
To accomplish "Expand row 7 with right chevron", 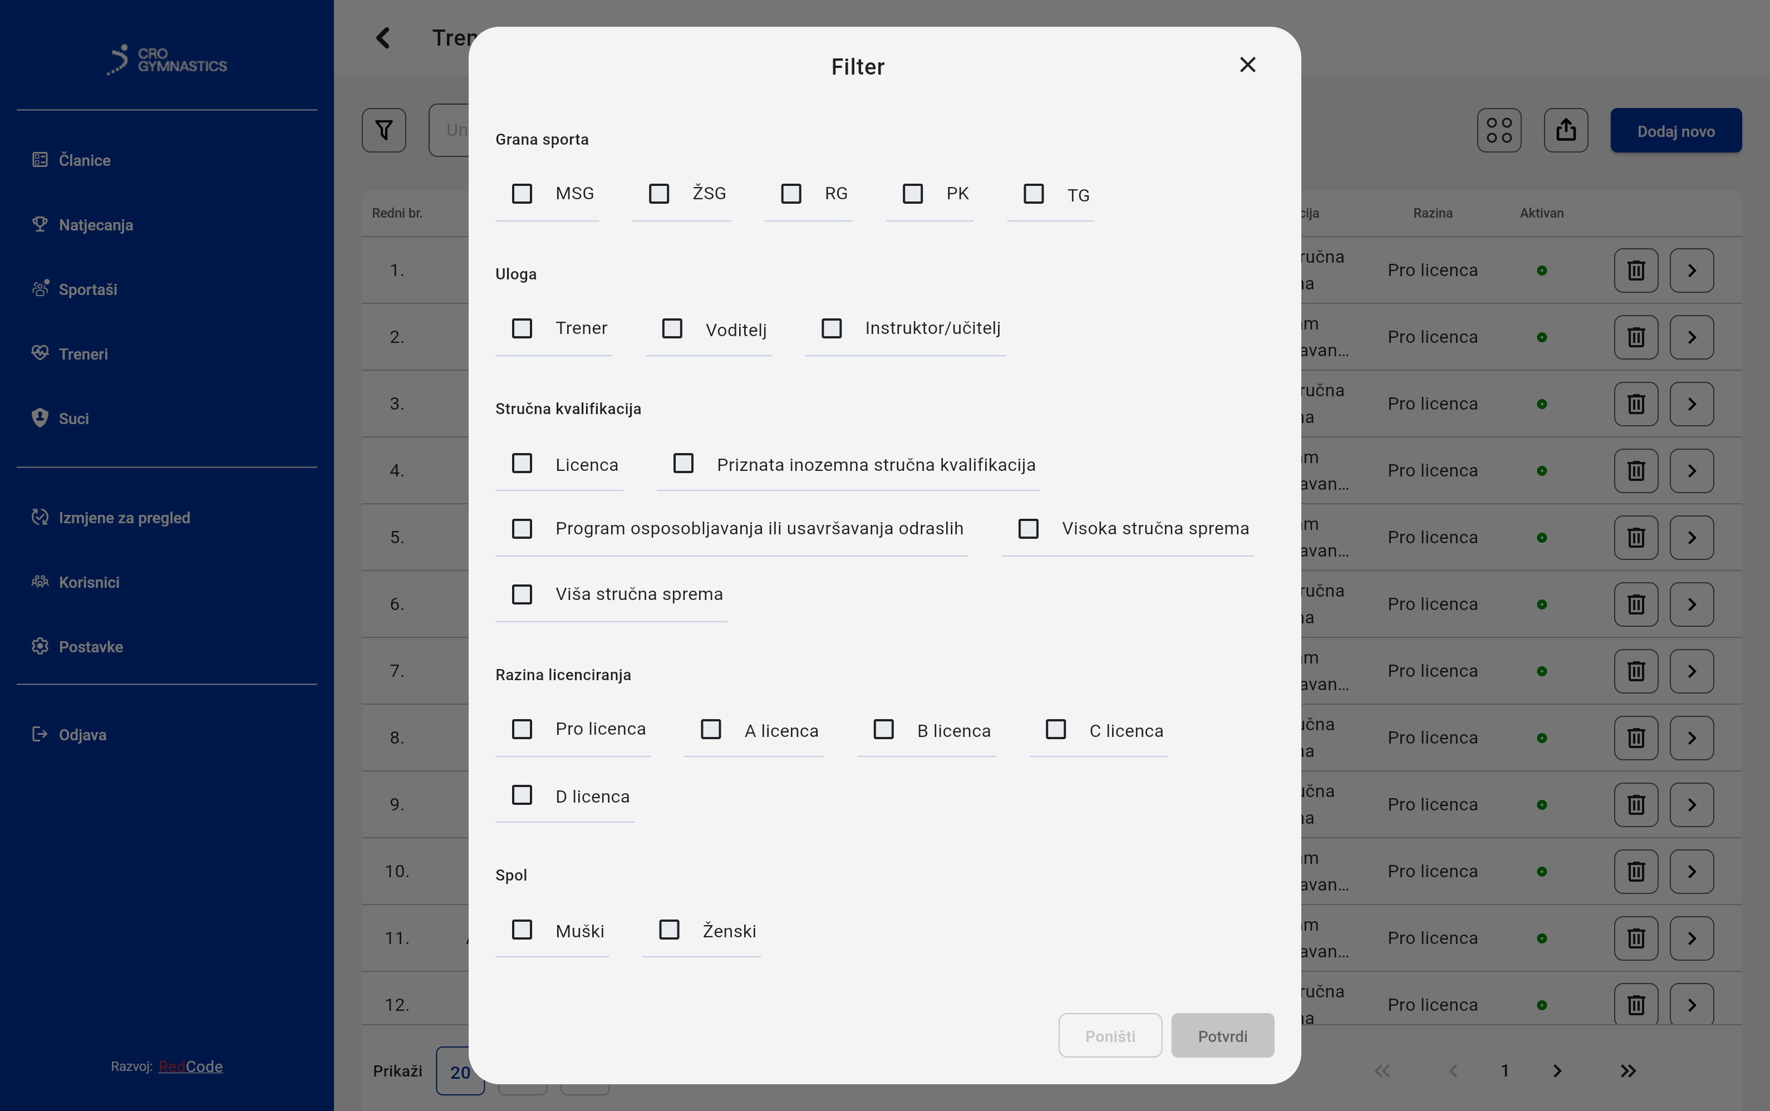I will pos(1692,671).
